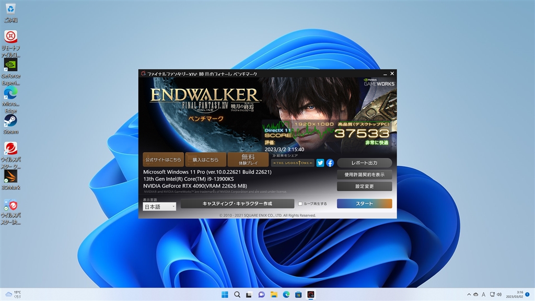Expand the 日本語 display language dropdown
The height and width of the screenshot is (301, 535).
click(159, 206)
